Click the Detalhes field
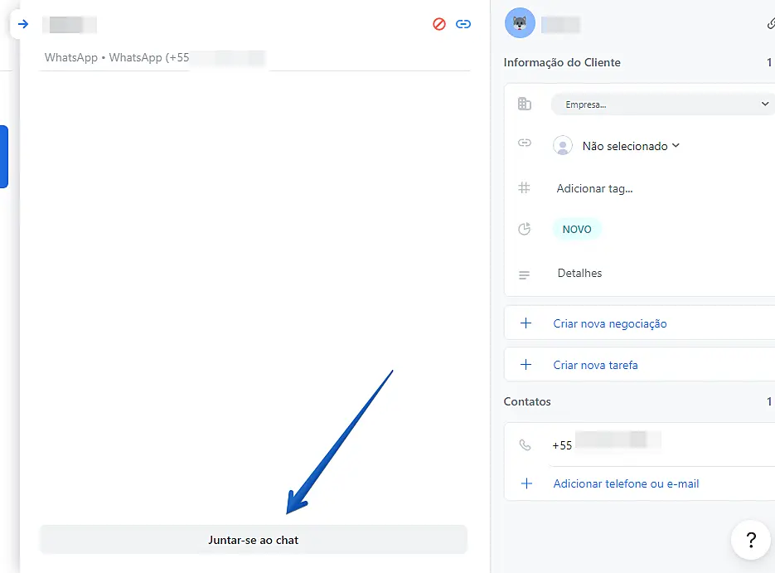Image resolution: width=775 pixels, height=573 pixels. [x=579, y=273]
